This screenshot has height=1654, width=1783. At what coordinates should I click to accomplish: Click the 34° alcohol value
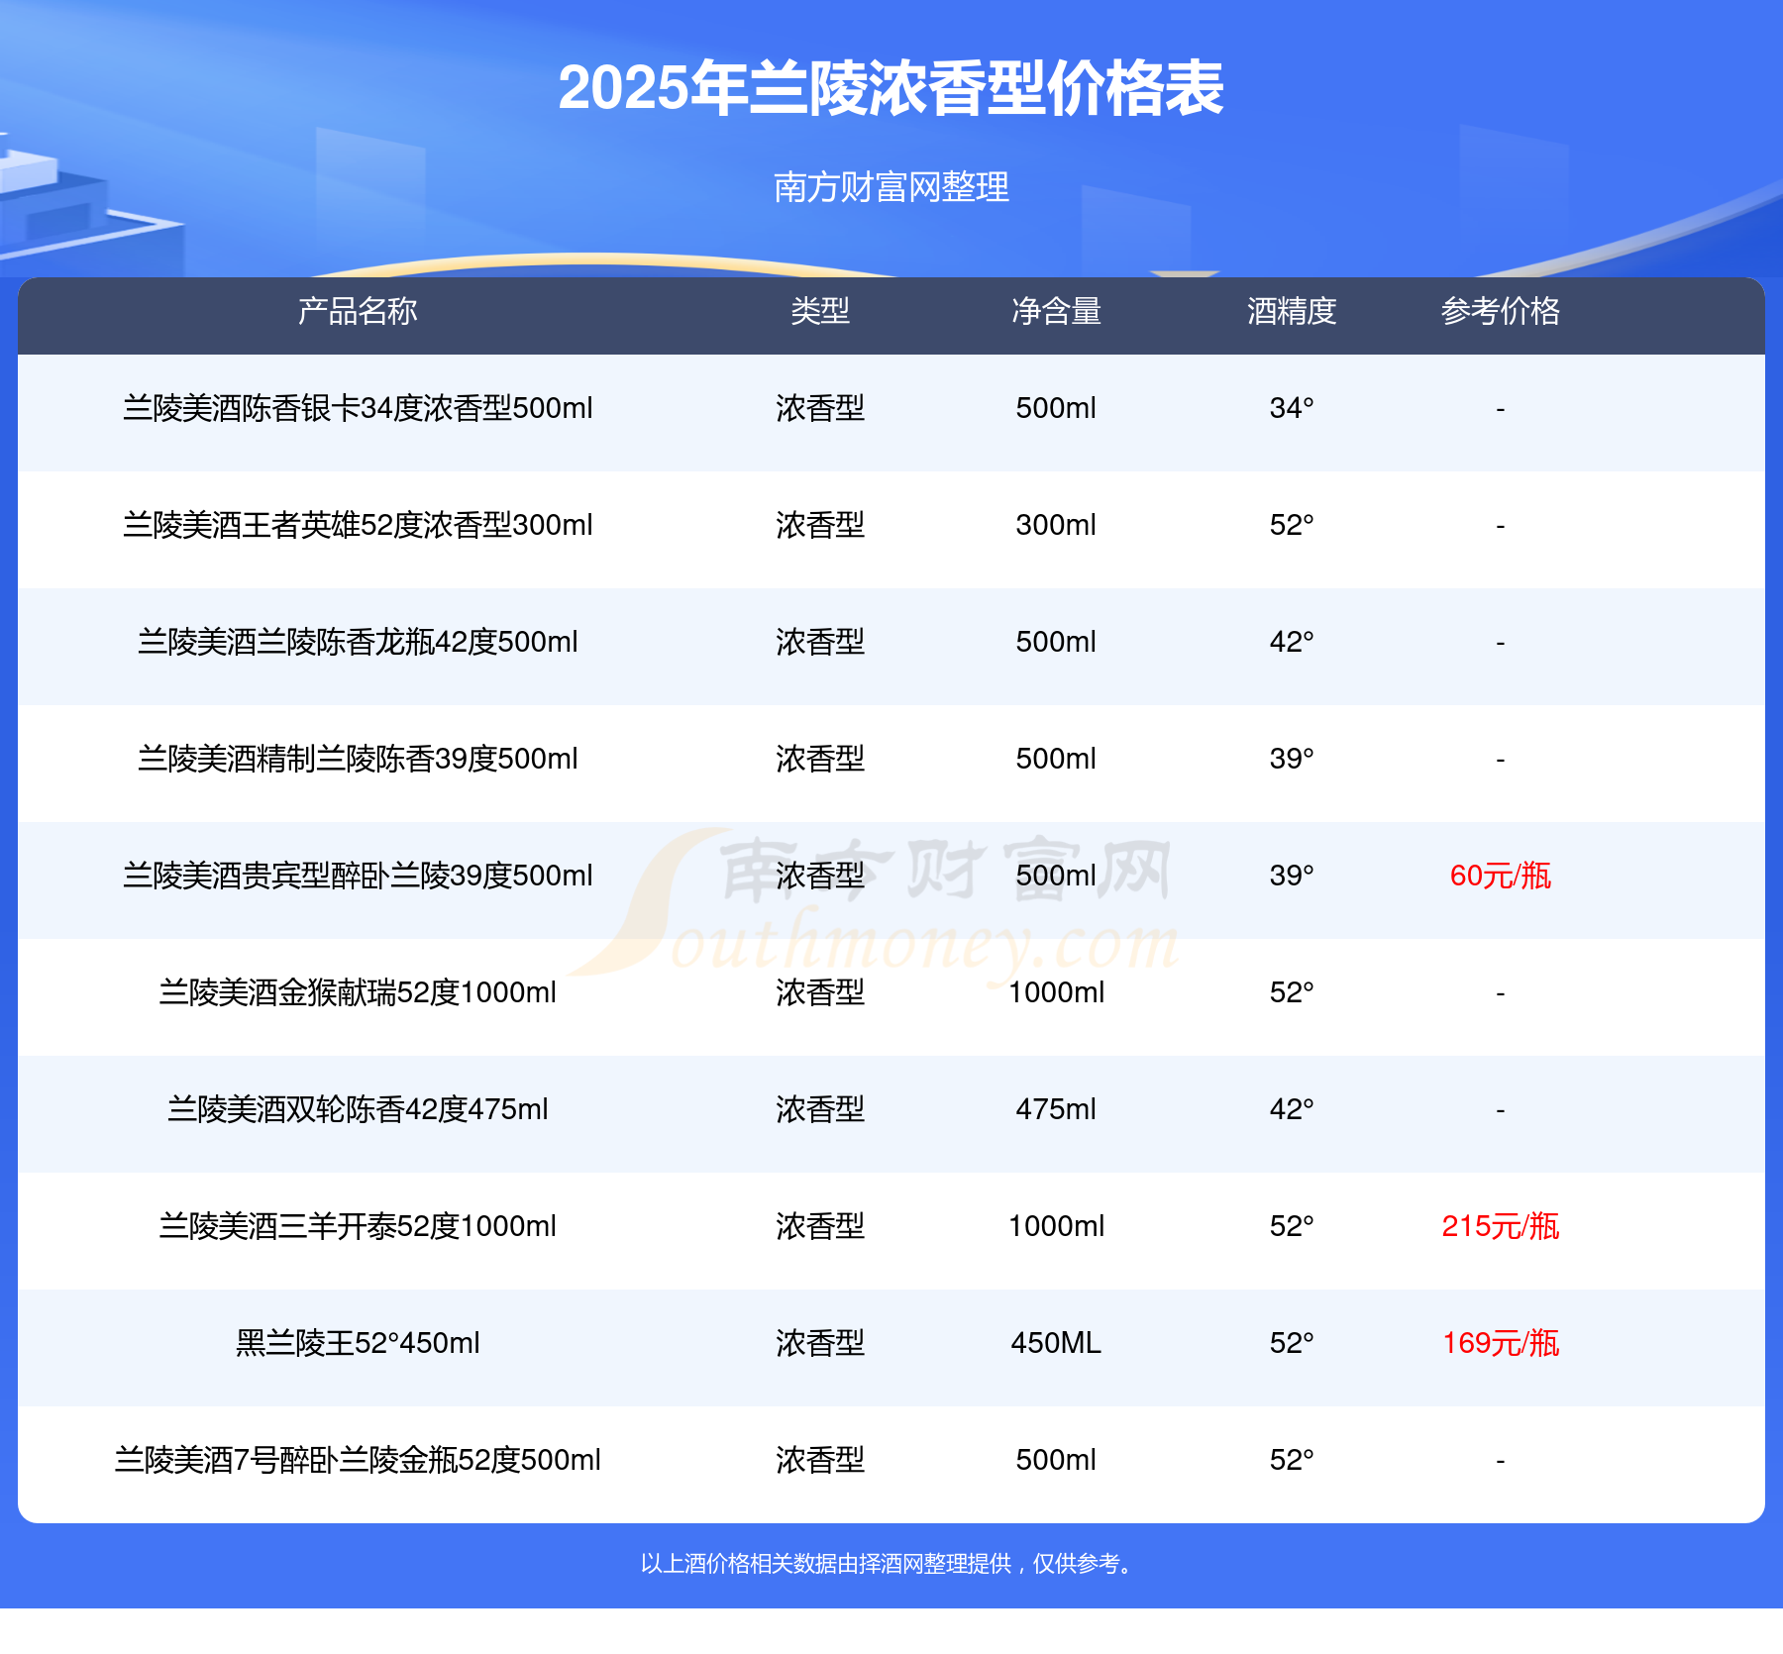coord(1292,408)
